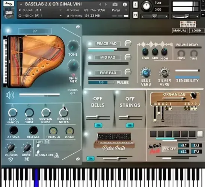The width and height of the screenshot is (205, 187).
Task: Click the ON button under STRINGS
Action: point(130,125)
